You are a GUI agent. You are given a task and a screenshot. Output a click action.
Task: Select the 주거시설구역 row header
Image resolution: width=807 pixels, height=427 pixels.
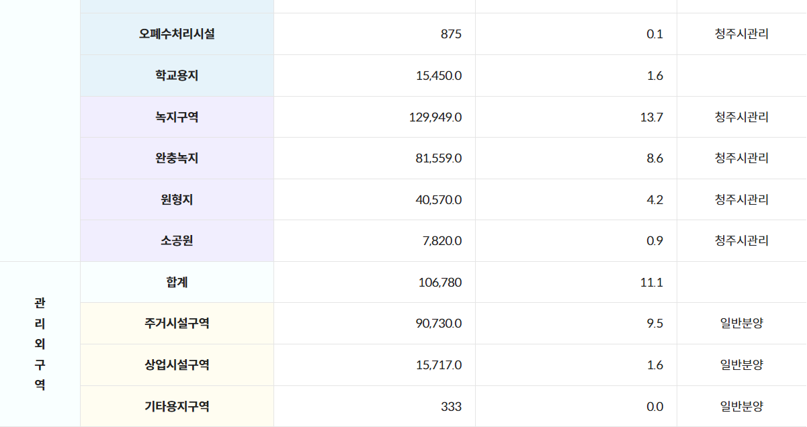(177, 324)
